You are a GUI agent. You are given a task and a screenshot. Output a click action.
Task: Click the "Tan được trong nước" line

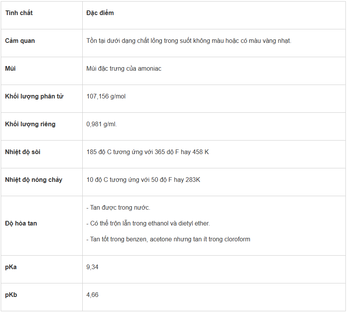pyautogui.click(x=118, y=208)
